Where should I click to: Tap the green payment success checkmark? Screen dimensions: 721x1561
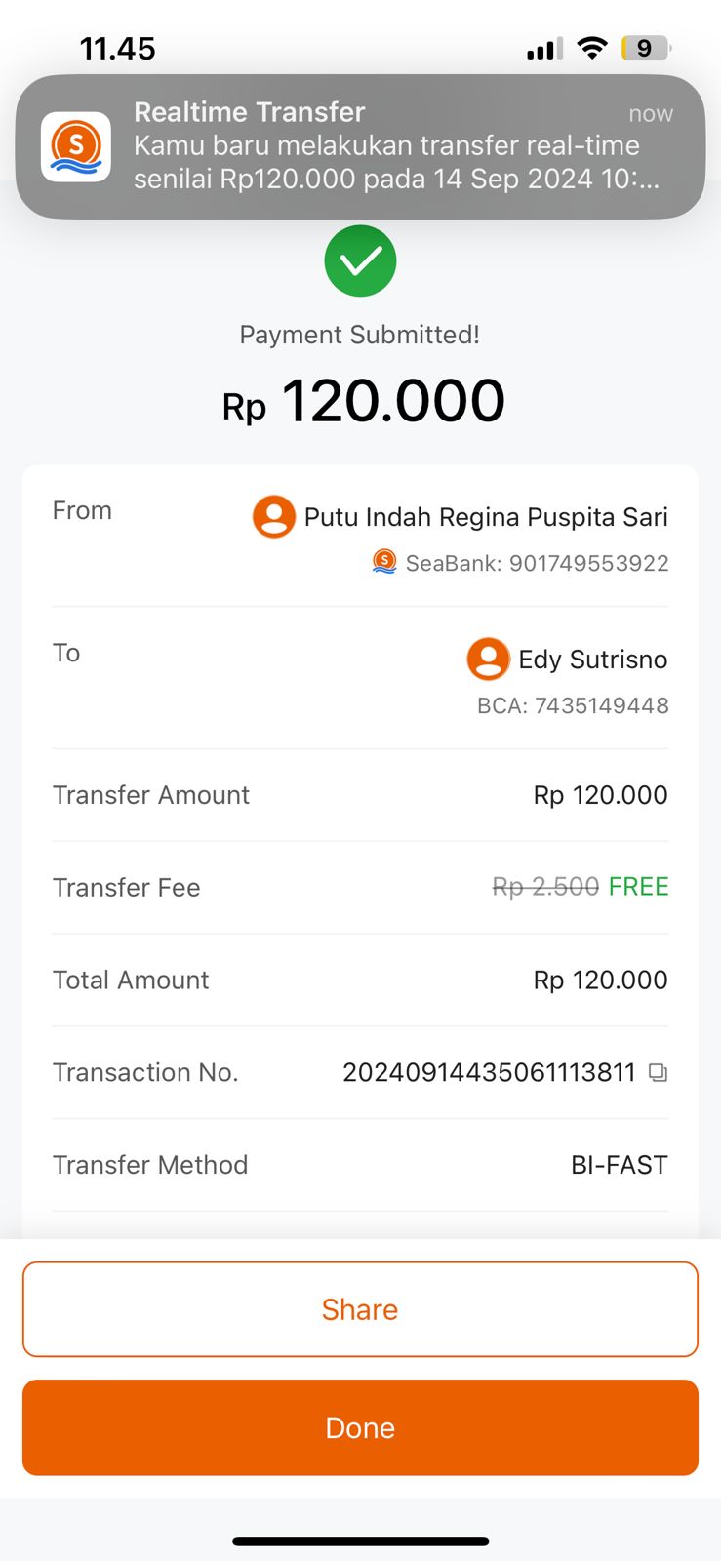tap(360, 260)
